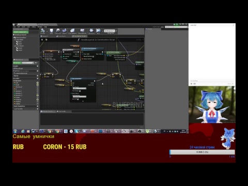Add a new graph with Graphs plus
Image resolution: width=248 pixels, height=186 pixels.
click(x=37, y=66)
